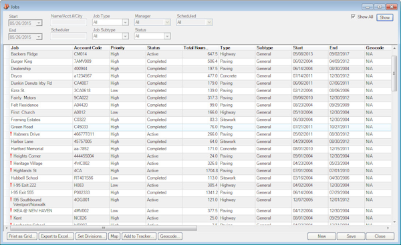
Task: Click the Save button
Action: click(x=351, y=236)
